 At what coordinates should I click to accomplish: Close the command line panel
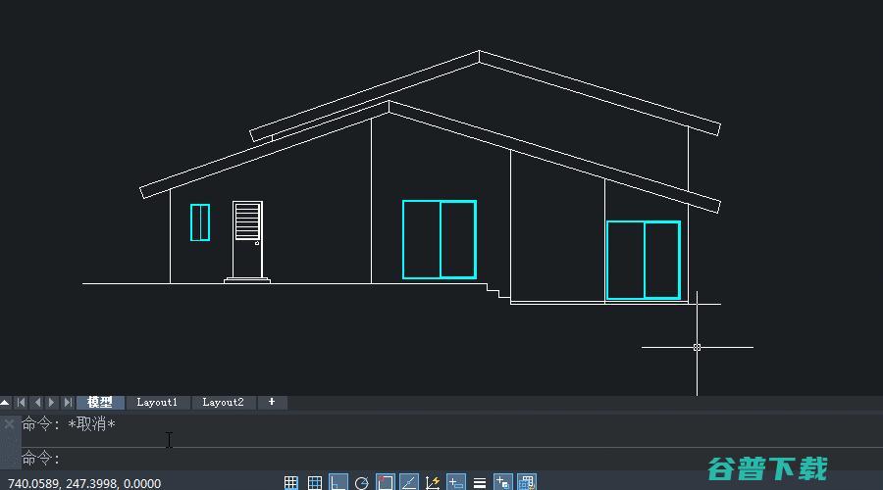pyautogui.click(x=9, y=424)
